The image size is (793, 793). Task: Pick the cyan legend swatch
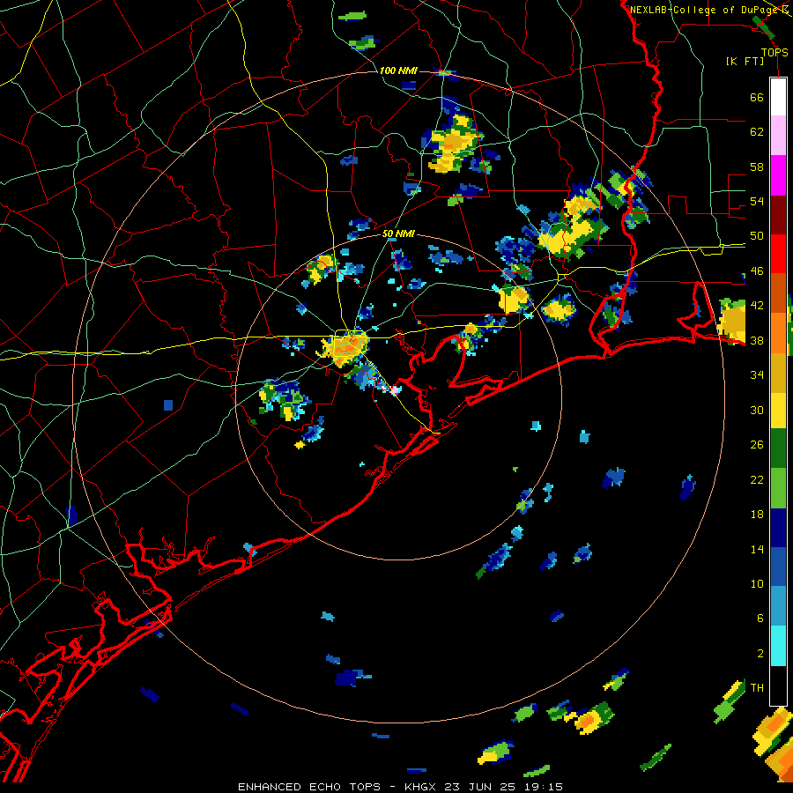778,646
